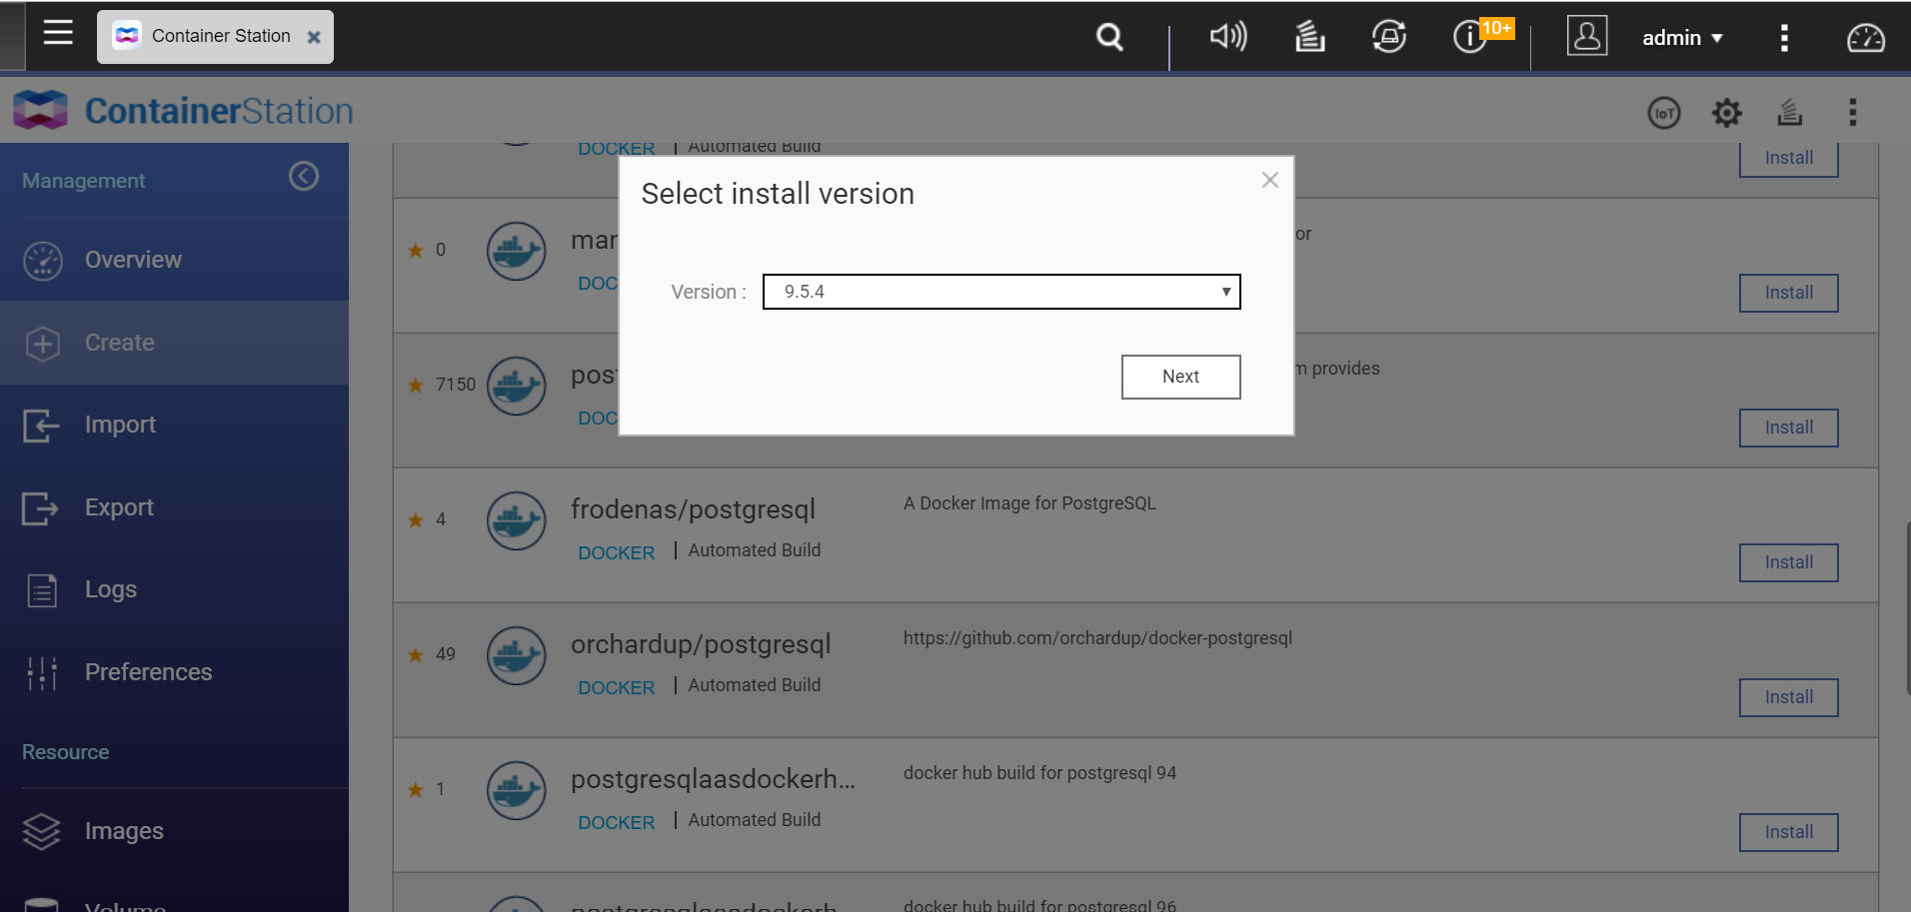Click the star rating showing 49
This screenshot has width=1911, height=912.
tap(431, 654)
